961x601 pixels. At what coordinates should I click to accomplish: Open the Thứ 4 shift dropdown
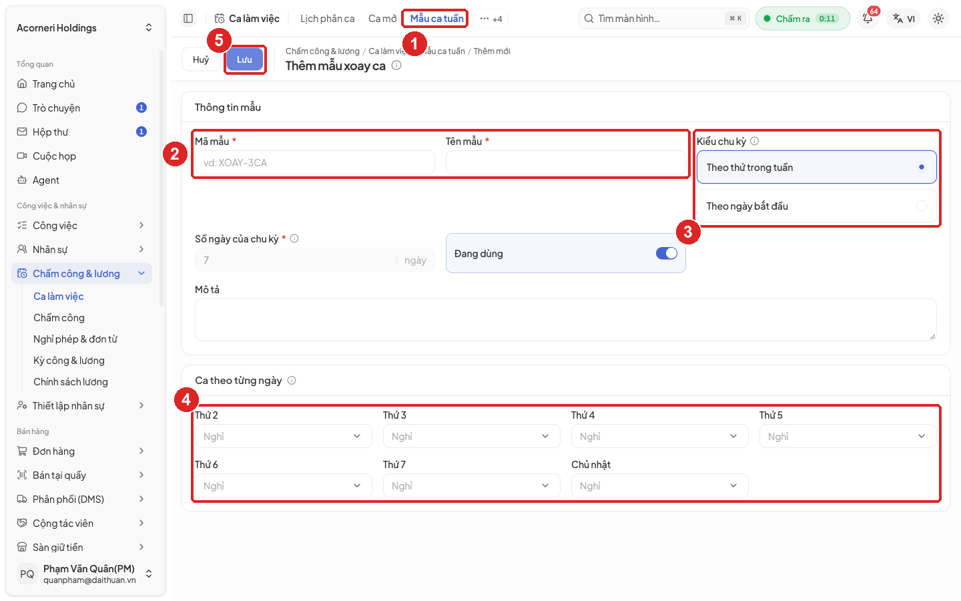click(x=660, y=436)
